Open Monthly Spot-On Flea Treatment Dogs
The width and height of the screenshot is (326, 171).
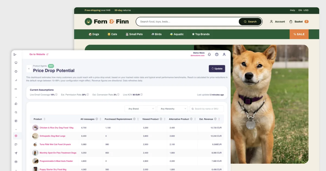(x=58, y=153)
